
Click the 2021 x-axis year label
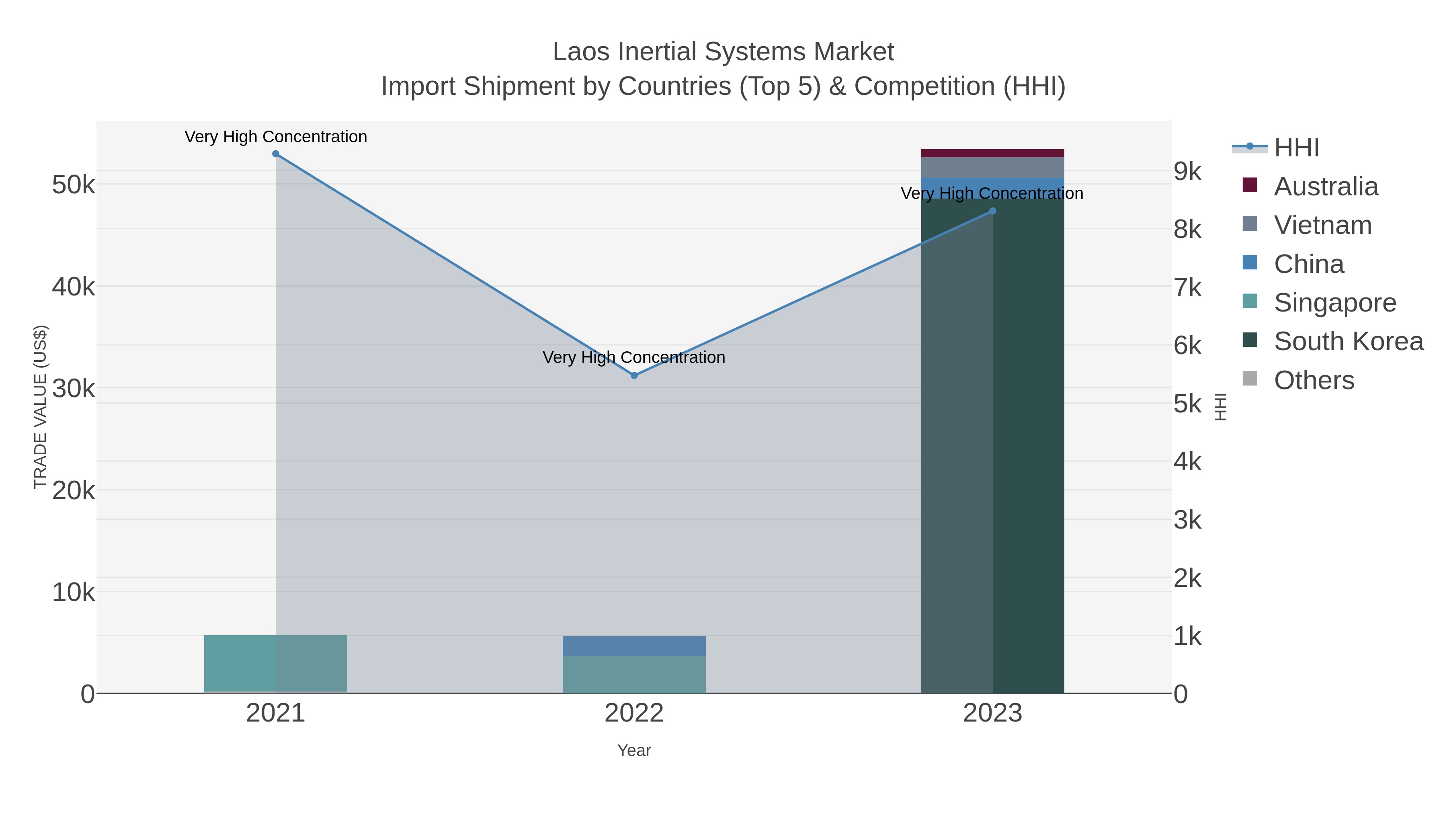click(276, 714)
